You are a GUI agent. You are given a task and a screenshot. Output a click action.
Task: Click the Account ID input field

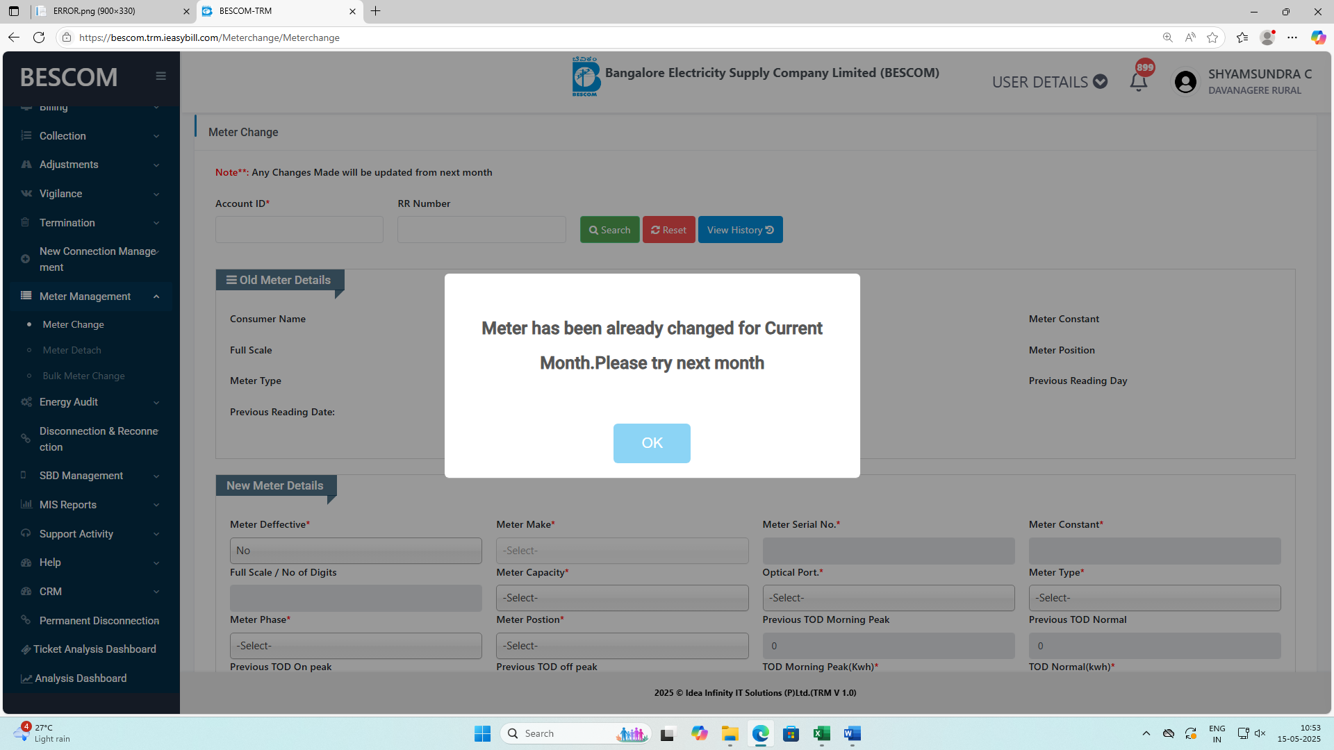[299, 230]
